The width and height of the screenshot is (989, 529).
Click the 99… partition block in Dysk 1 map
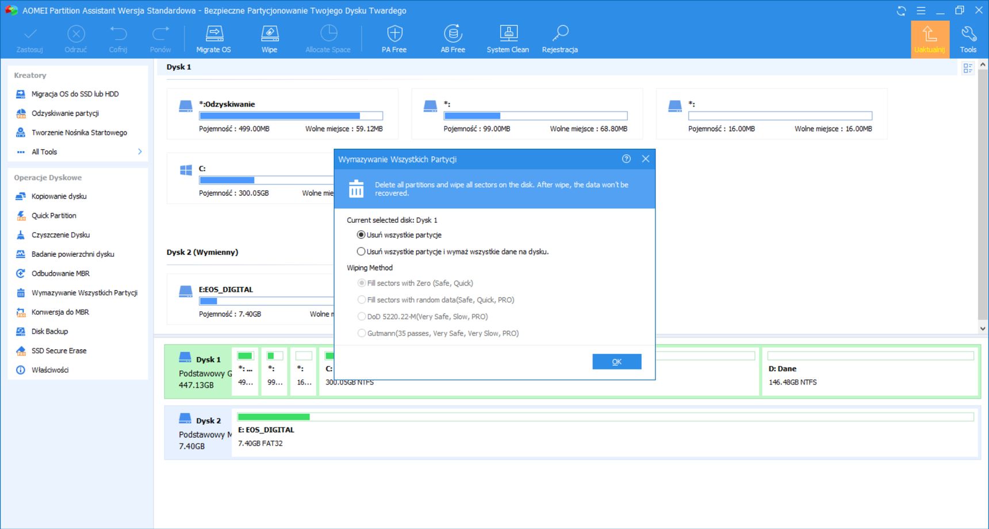click(x=275, y=371)
